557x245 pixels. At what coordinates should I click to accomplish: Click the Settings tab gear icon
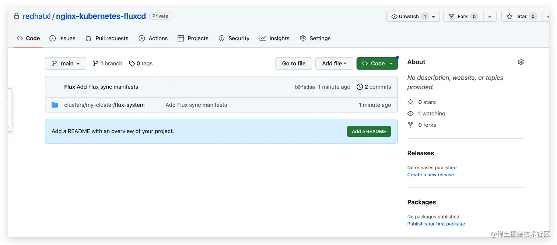[x=303, y=38]
